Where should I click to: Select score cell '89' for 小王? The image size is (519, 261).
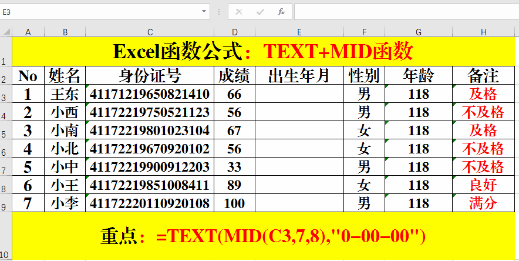coord(235,185)
